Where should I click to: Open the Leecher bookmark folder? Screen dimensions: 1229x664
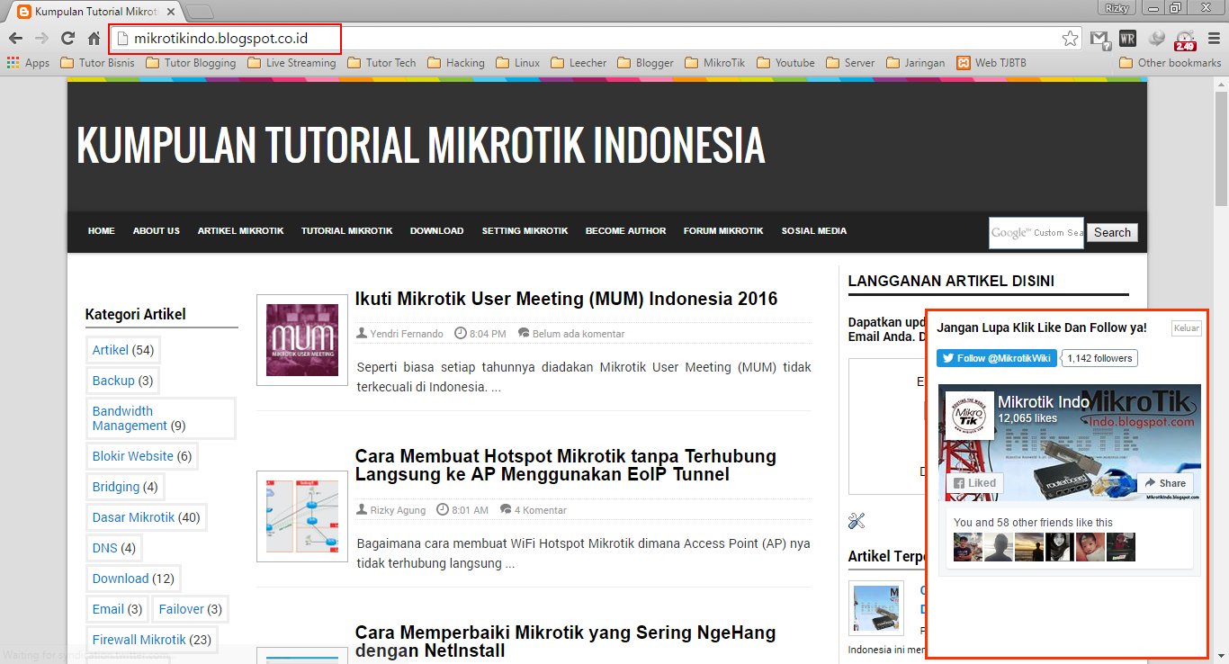click(x=579, y=63)
